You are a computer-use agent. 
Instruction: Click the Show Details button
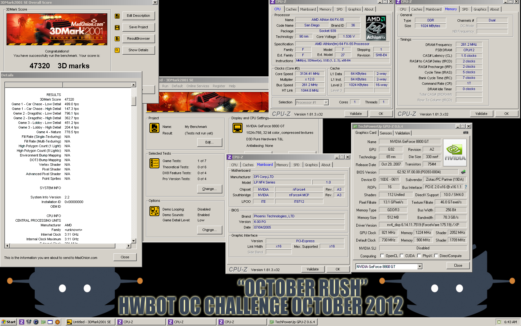(x=138, y=50)
